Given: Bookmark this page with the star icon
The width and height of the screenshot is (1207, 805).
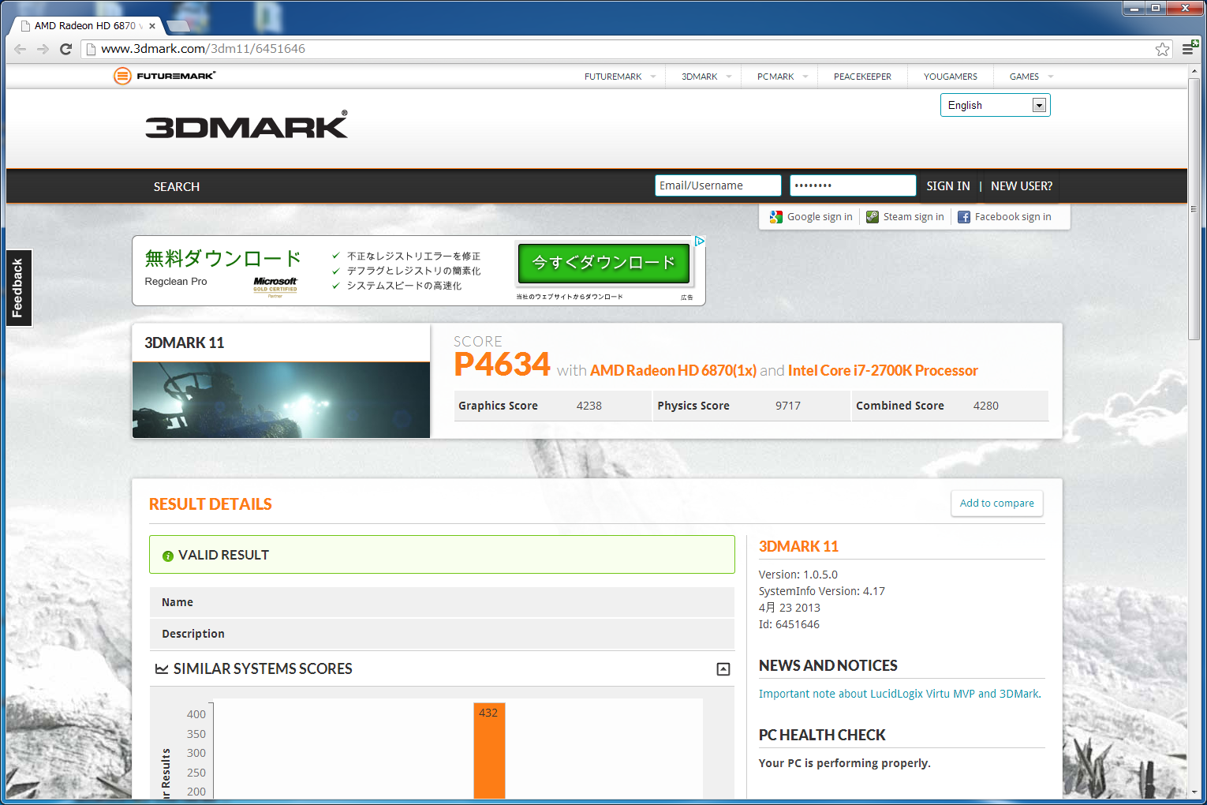Looking at the screenshot, I should (1162, 49).
